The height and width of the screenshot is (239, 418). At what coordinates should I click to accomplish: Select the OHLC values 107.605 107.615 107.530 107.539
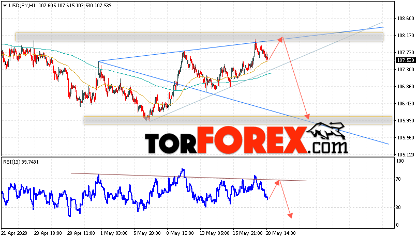[75, 6]
